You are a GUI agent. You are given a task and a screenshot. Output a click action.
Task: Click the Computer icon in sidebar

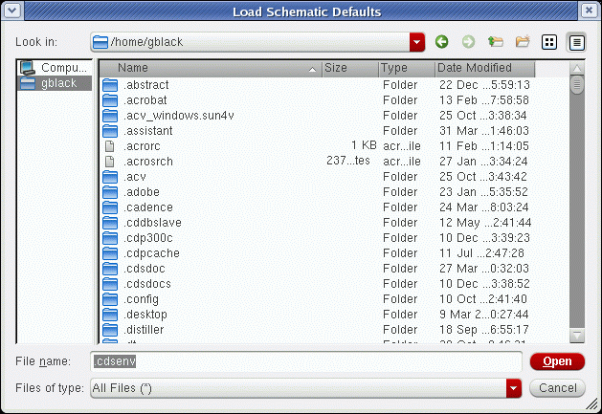point(28,68)
